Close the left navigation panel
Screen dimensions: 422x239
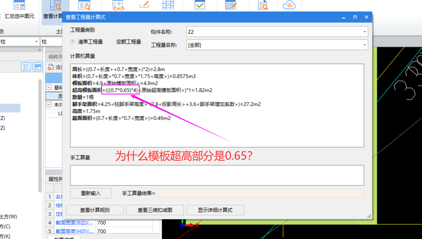[40, 50]
